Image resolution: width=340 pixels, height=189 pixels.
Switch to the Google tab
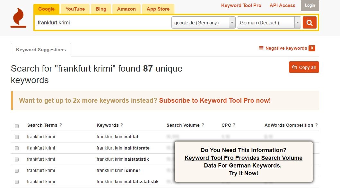coord(47,9)
